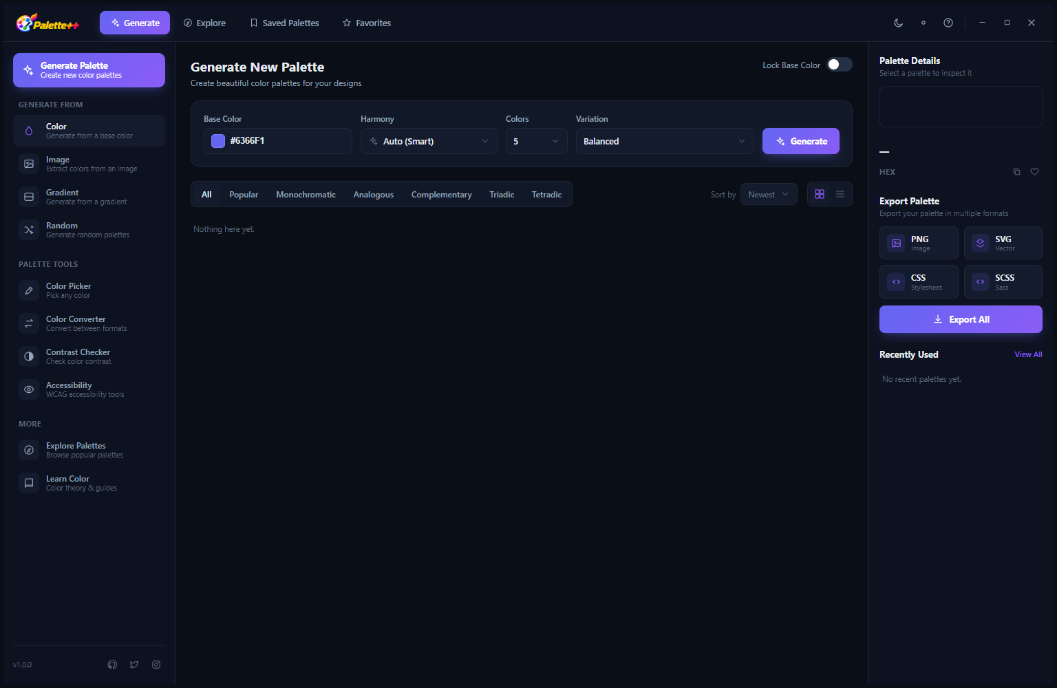This screenshot has height=688, width=1057.
Task: Favorite palette with heart icon
Action: [1034, 172]
